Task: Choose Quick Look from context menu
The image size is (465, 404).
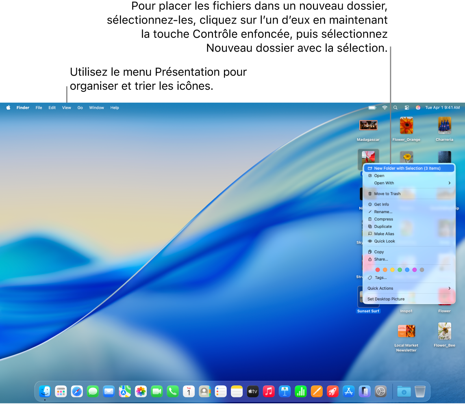Action: point(385,241)
